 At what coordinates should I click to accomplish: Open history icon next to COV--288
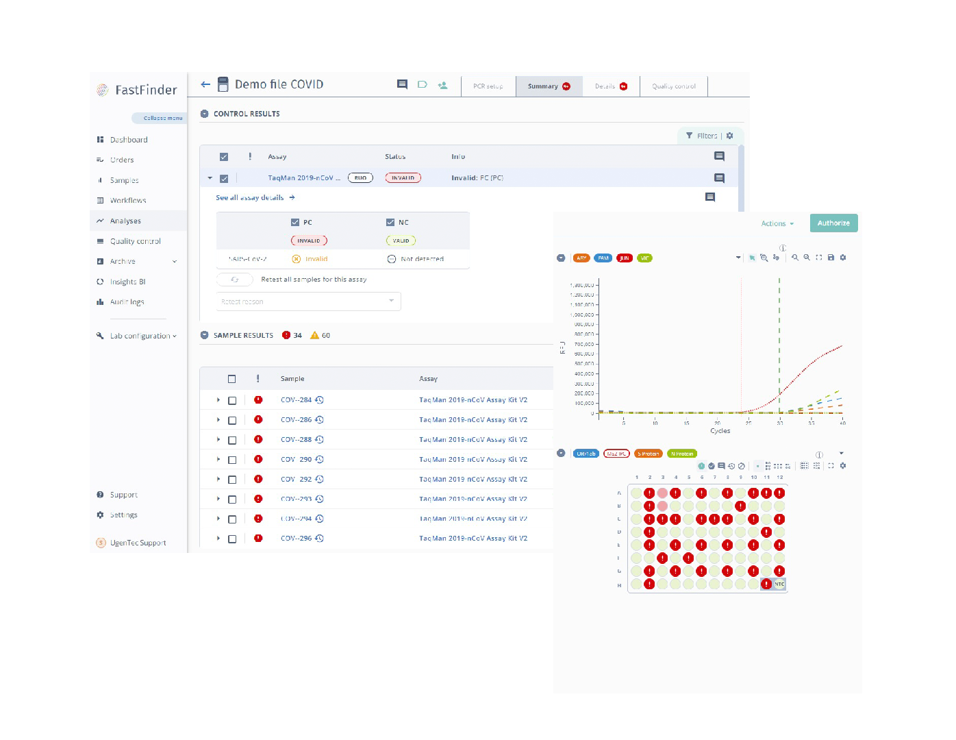[x=319, y=440]
